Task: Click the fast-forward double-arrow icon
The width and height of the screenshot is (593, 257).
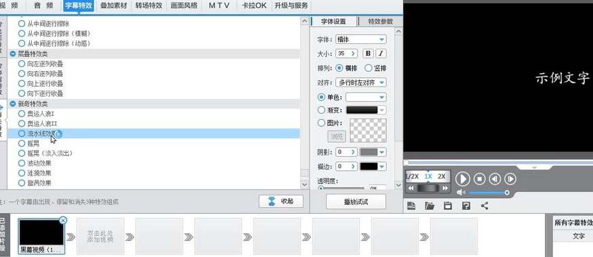Action: [445, 188]
